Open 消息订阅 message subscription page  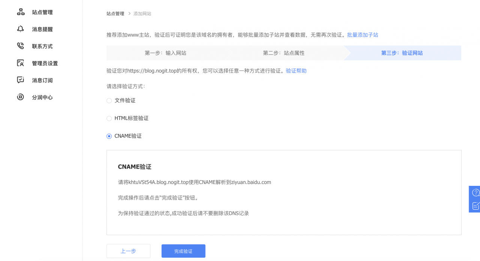[x=42, y=80]
